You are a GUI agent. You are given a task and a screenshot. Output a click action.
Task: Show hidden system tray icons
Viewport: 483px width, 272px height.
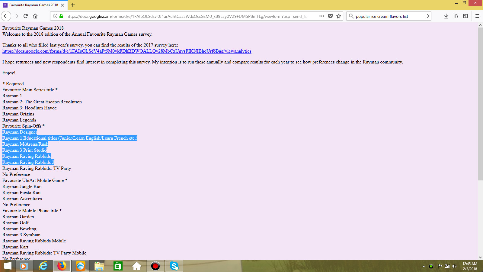424,266
